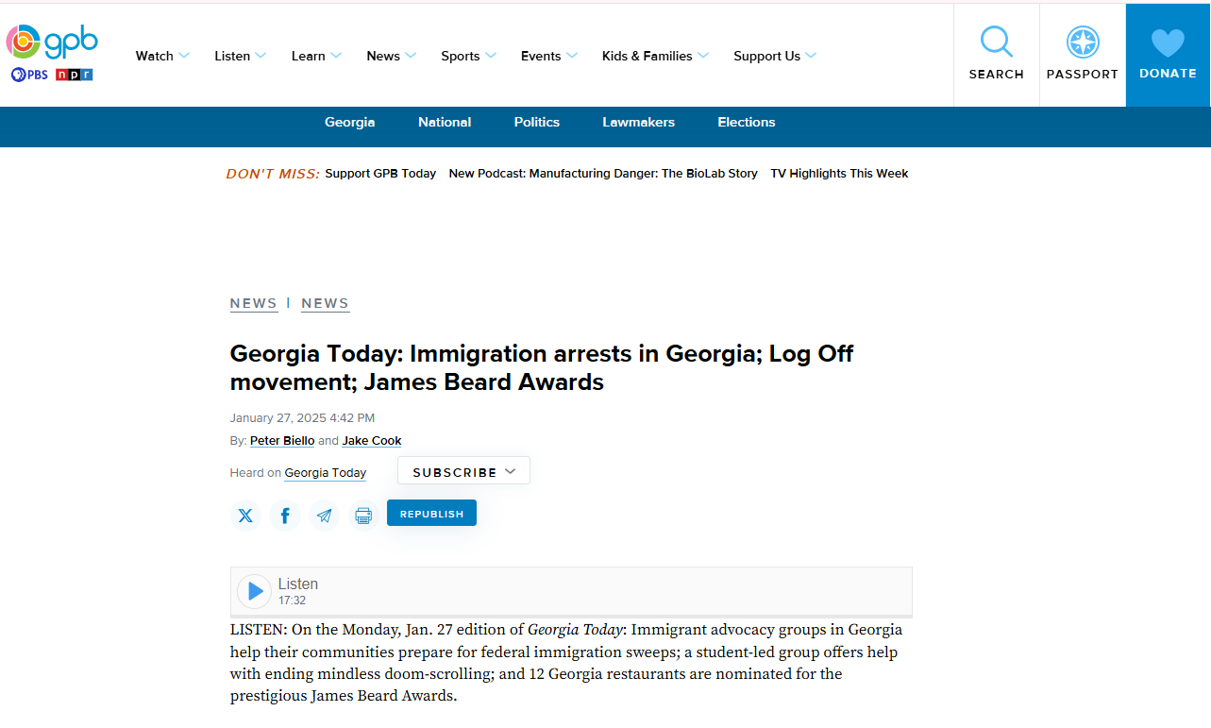Open the Subscribe dropdown

pos(463,471)
